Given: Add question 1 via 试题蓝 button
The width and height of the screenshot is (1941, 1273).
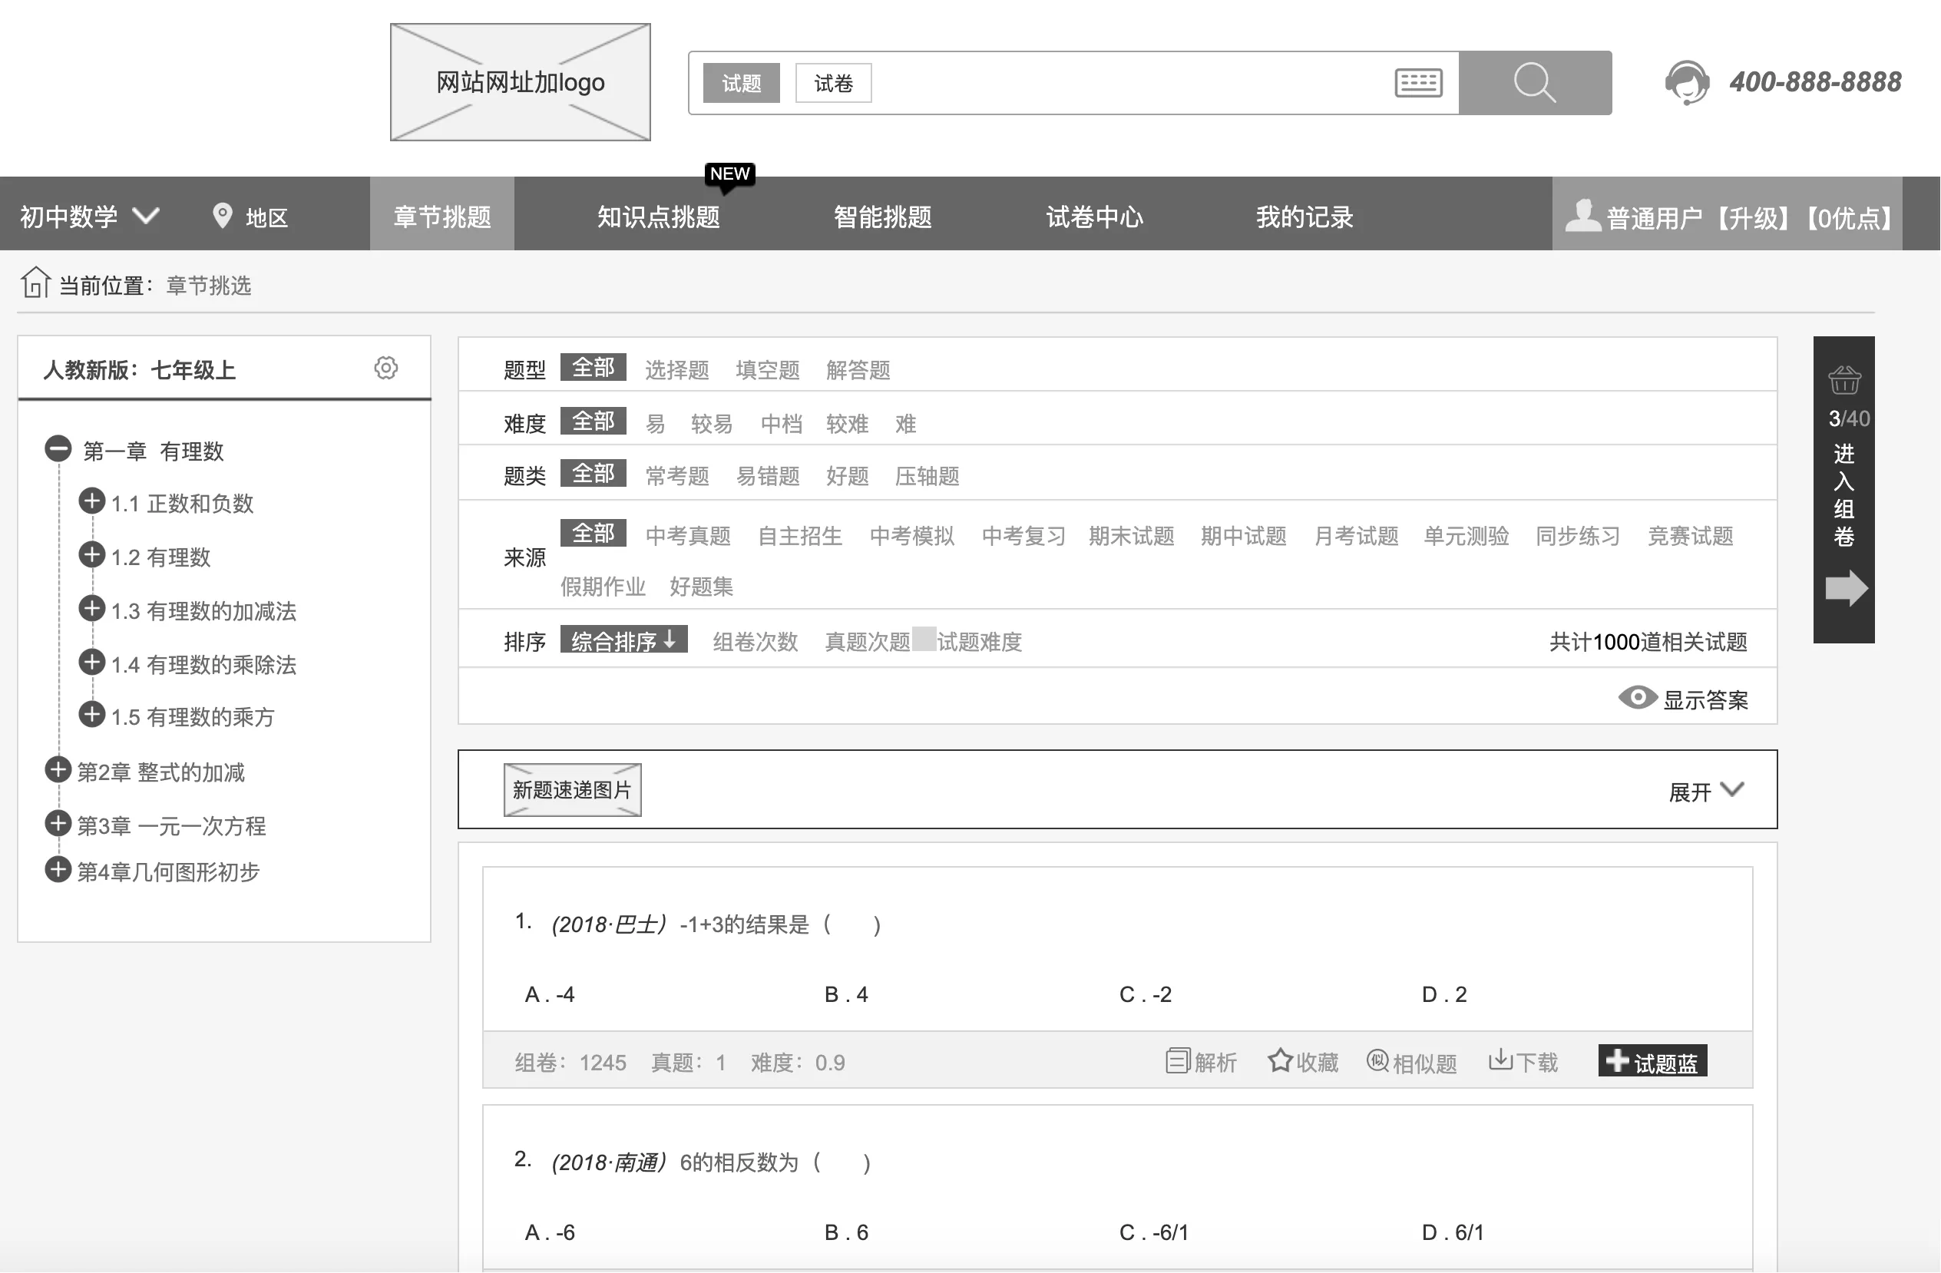Looking at the screenshot, I should 1652,1060.
